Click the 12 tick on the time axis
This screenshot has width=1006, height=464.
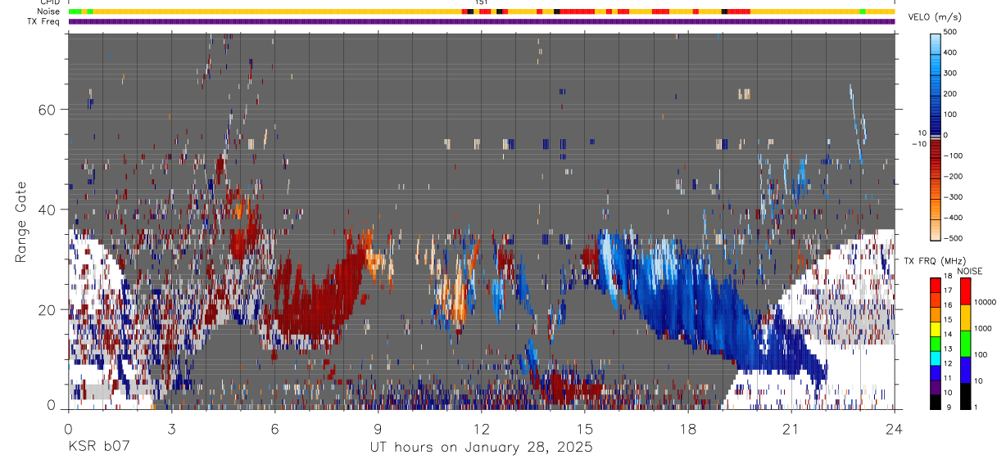coord(482,428)
